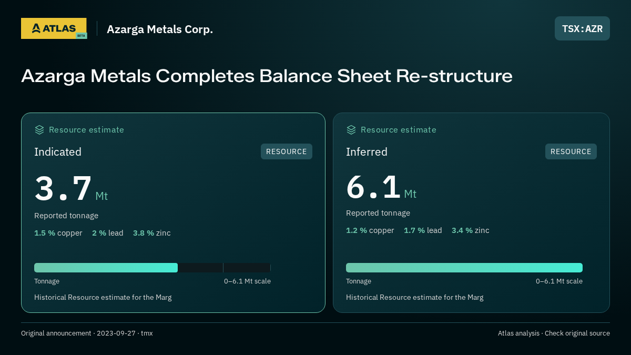Click the 'Inferred' card title
Screen dimensions: 631x355
point(367,152)
